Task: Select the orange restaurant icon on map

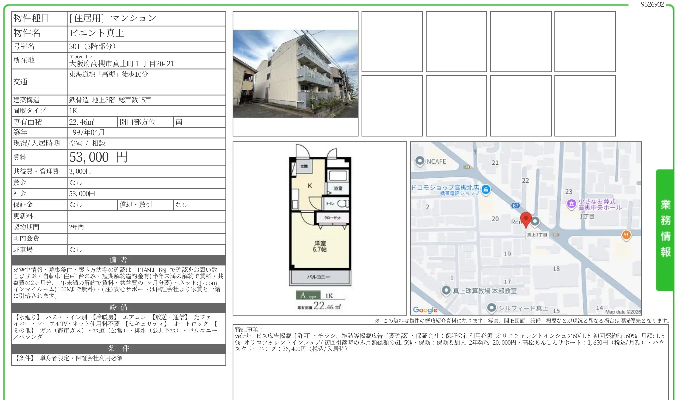Action: pos(626,235)
